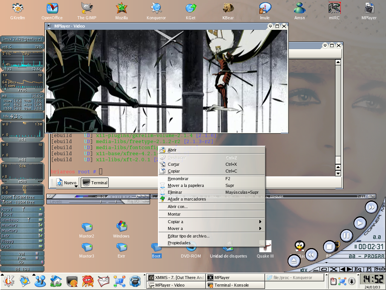Screen dimensions: 386x290
Task: Toggle DVD mount button in GKrellM
Action: (x=40, y=246)
